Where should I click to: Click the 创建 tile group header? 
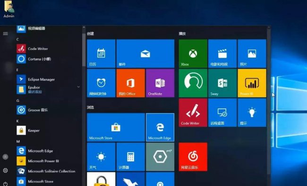pyautogui.click(x=90, y=34)
